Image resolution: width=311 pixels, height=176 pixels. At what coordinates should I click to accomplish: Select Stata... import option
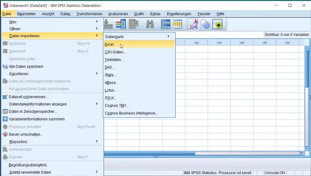pos(139,75)
